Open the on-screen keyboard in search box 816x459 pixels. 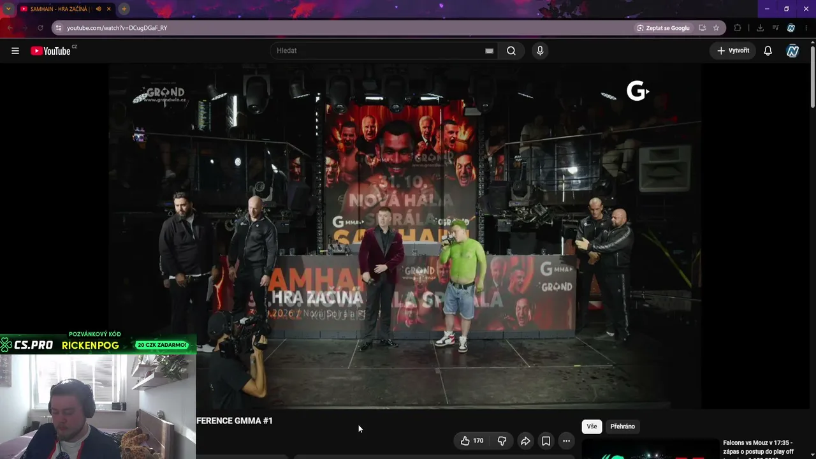point(489,51)
